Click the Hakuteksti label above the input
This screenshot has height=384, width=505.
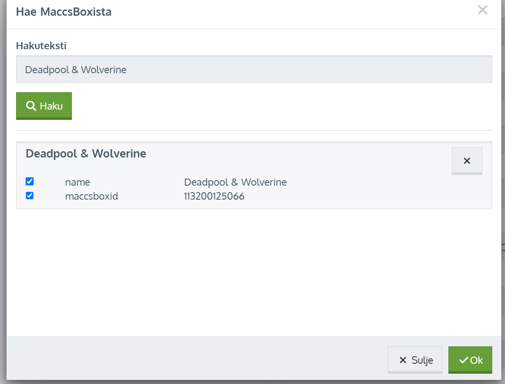pos(41,46)
